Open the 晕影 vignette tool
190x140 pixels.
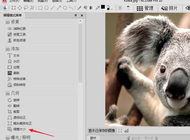13,73
